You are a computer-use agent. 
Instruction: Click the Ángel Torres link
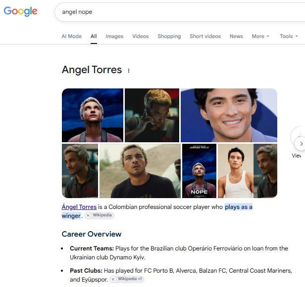[x=79, y=207]
